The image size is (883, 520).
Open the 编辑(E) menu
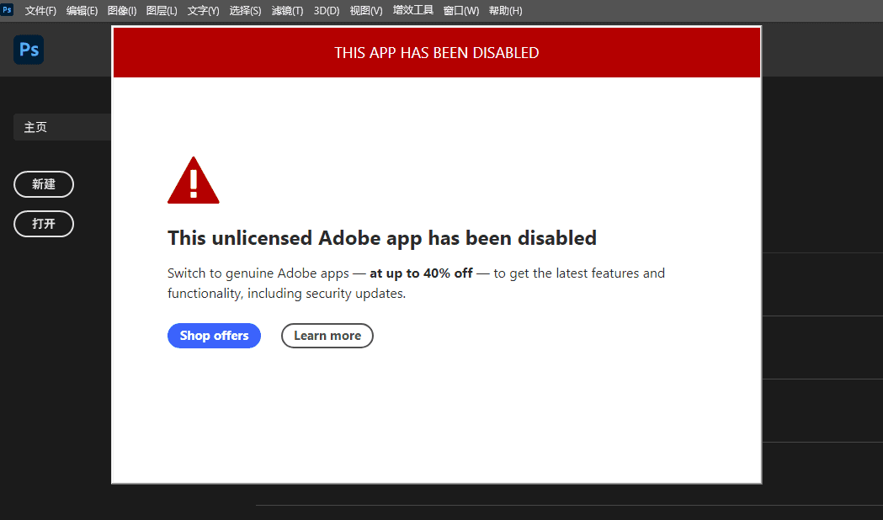pos(82,11)
